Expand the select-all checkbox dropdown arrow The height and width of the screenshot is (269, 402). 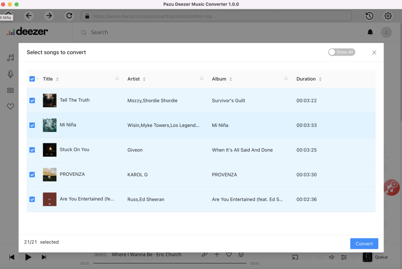38,79
